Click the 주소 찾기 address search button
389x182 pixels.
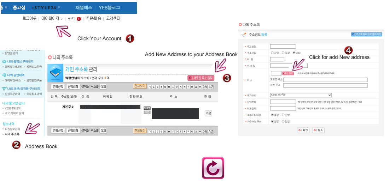[288, 73]
